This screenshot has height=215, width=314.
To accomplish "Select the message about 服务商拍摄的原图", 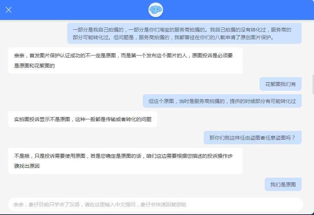I will (x=223, y=100).
